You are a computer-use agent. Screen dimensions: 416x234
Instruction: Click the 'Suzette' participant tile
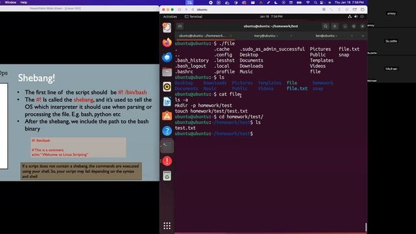pos(391,41)
